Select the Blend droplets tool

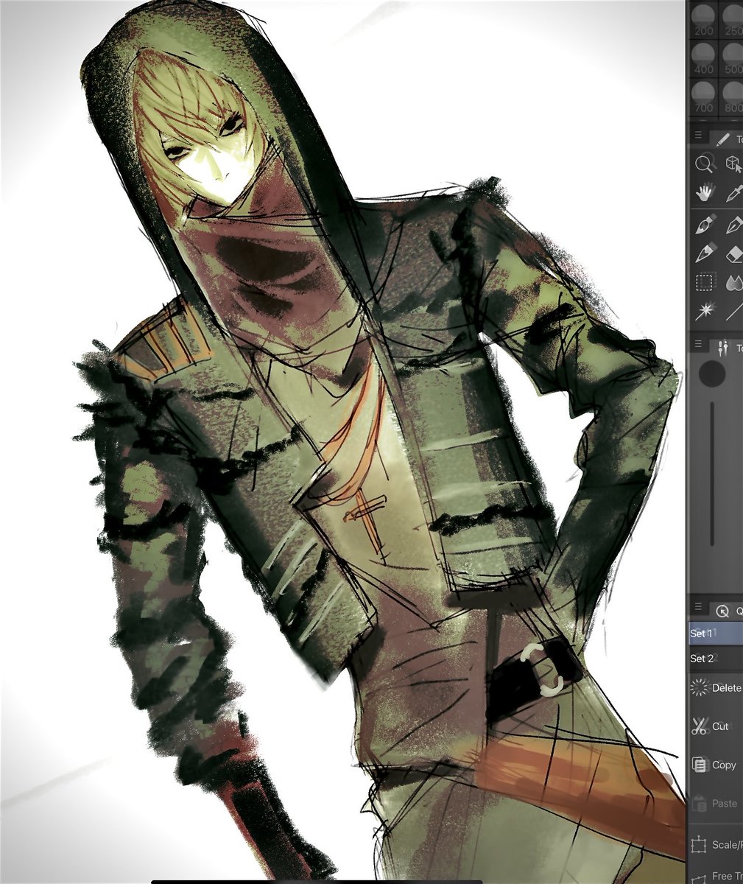click(x=734, y=283)
